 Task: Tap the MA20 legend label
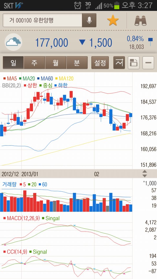(27, 79)
